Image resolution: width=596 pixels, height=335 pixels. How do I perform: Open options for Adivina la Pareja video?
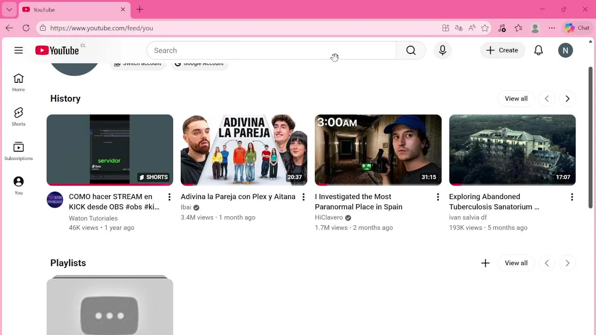304,197
